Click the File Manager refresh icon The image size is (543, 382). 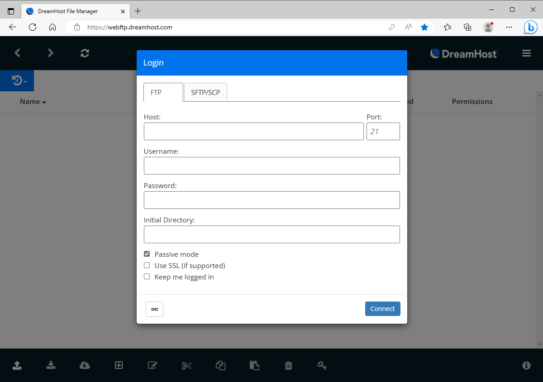[x=85, y=53]
